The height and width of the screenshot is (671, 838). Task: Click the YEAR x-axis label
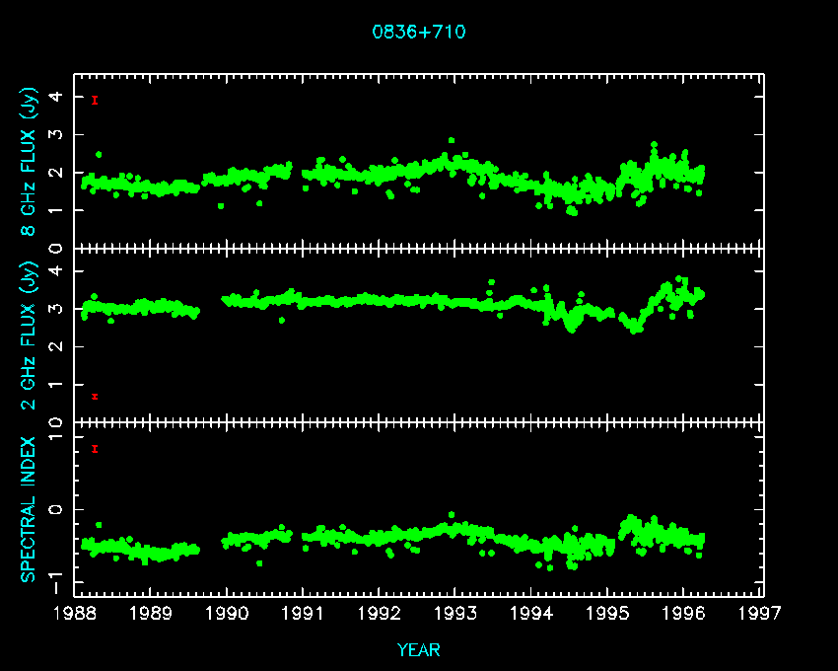418,650
